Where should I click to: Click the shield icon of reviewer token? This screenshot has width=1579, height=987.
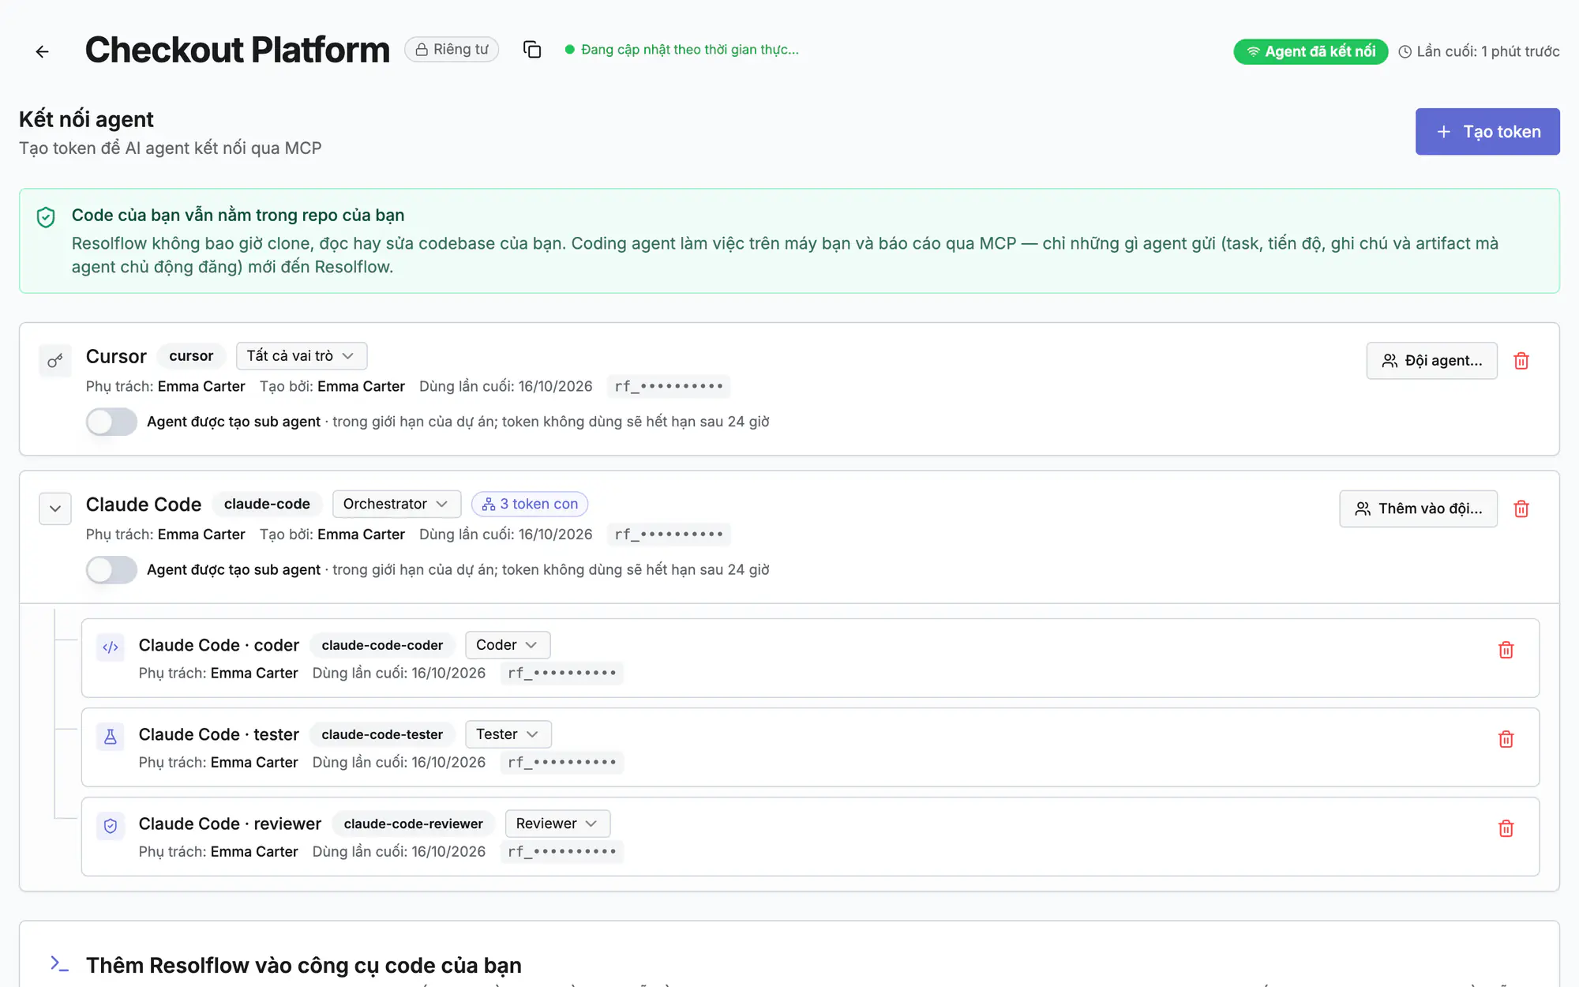coord(111,826)
